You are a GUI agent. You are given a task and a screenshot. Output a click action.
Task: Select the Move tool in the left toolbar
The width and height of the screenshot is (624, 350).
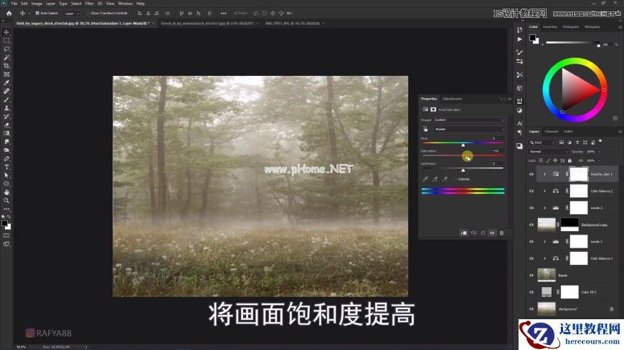pyautogui.click(x=6, y=32)
